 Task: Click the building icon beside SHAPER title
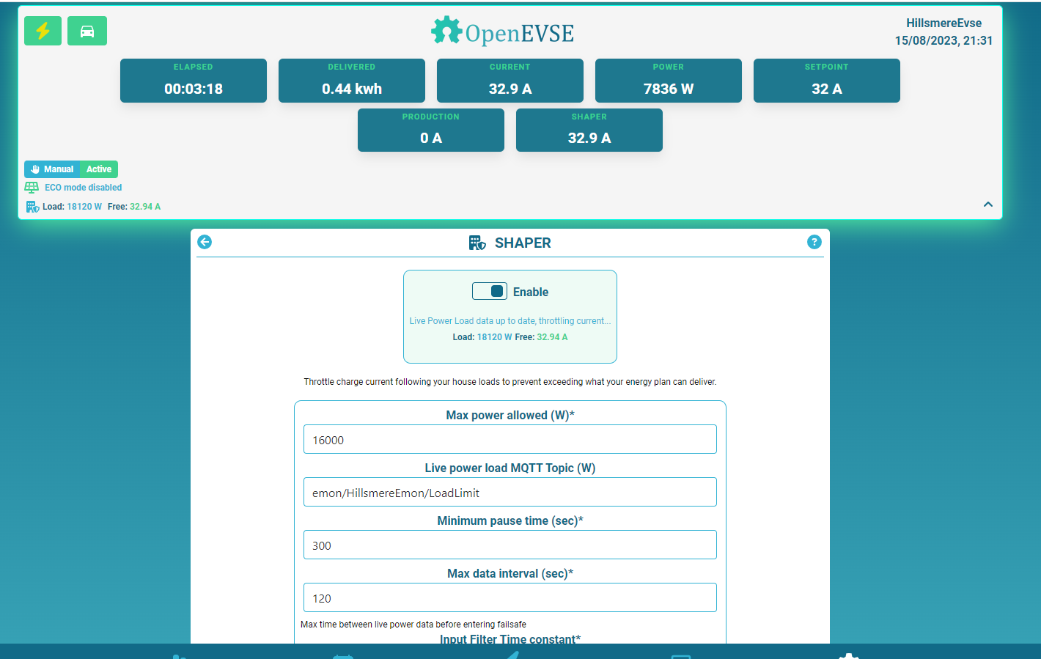pos(477,243)
